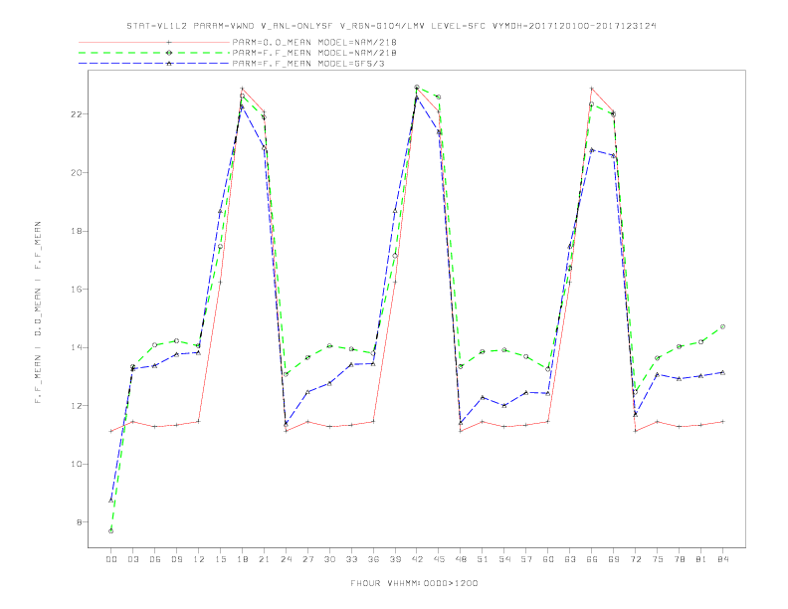This screenshot has width=788, height=609.
Task: Click blue triangle data point at hour 54
Action: (x=504, y=405)
